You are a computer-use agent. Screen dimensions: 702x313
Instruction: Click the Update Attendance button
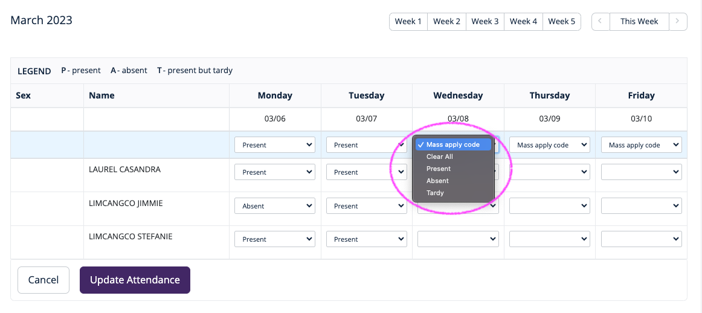tap(135, 280)
